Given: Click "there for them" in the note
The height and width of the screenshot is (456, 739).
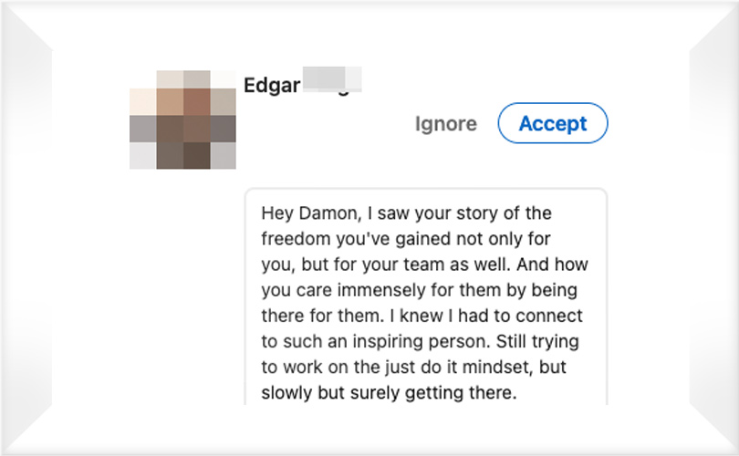Looking at the screenshot, I should point(320,316).
